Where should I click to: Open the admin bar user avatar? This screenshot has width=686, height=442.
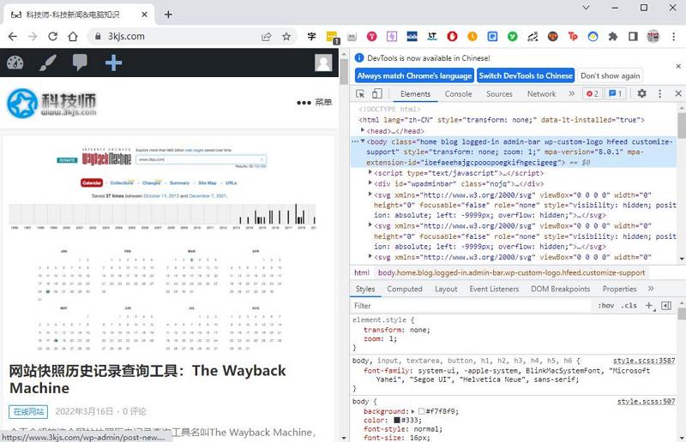(323, 63)
